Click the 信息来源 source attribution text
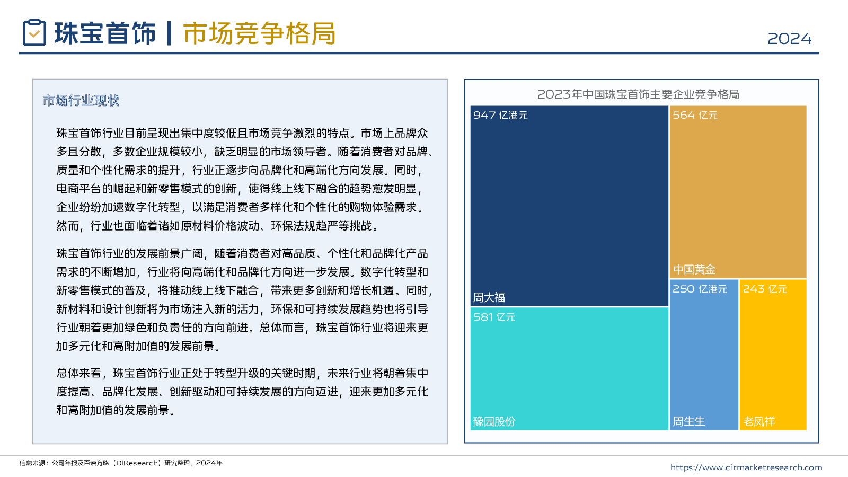Screen dimensions: 848x477 click(x=121, y=462)
